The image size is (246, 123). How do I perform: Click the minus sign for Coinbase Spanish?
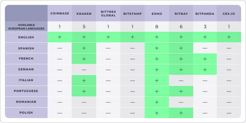point(60,48)
